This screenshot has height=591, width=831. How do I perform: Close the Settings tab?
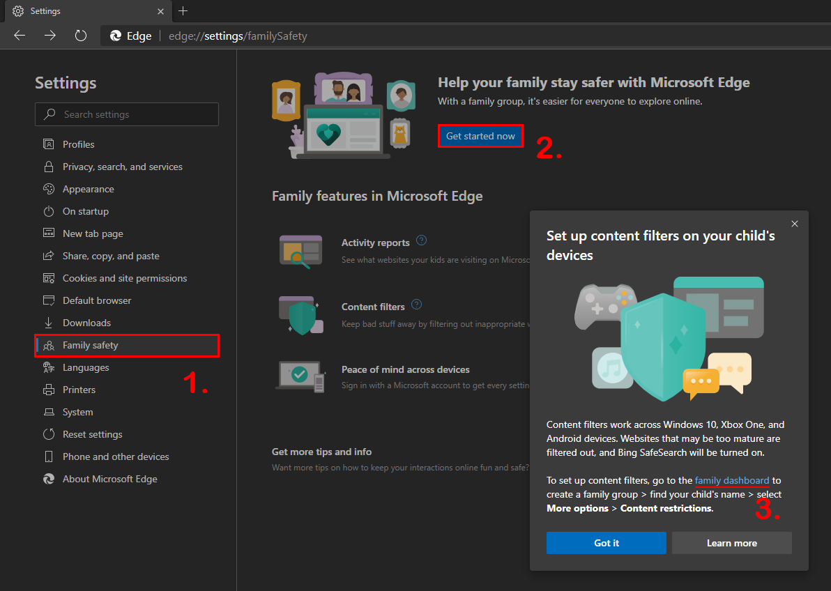[160, 11]
